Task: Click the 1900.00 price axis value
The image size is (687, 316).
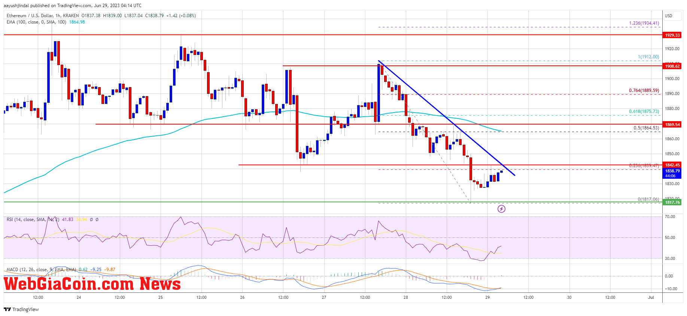Action: 672,79
